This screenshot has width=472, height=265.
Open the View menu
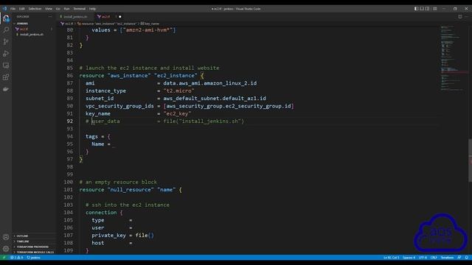[x=49, y=9]
